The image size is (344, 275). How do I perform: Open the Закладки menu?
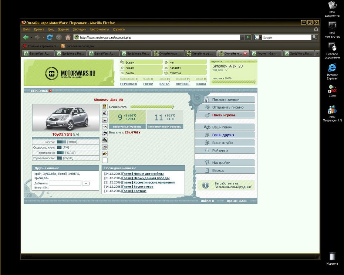click(80, 30)
